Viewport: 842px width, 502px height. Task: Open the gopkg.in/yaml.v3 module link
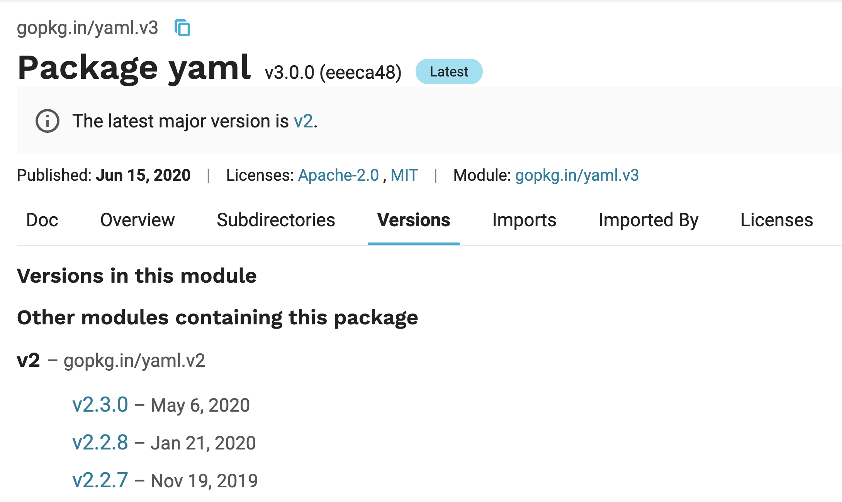577,175
